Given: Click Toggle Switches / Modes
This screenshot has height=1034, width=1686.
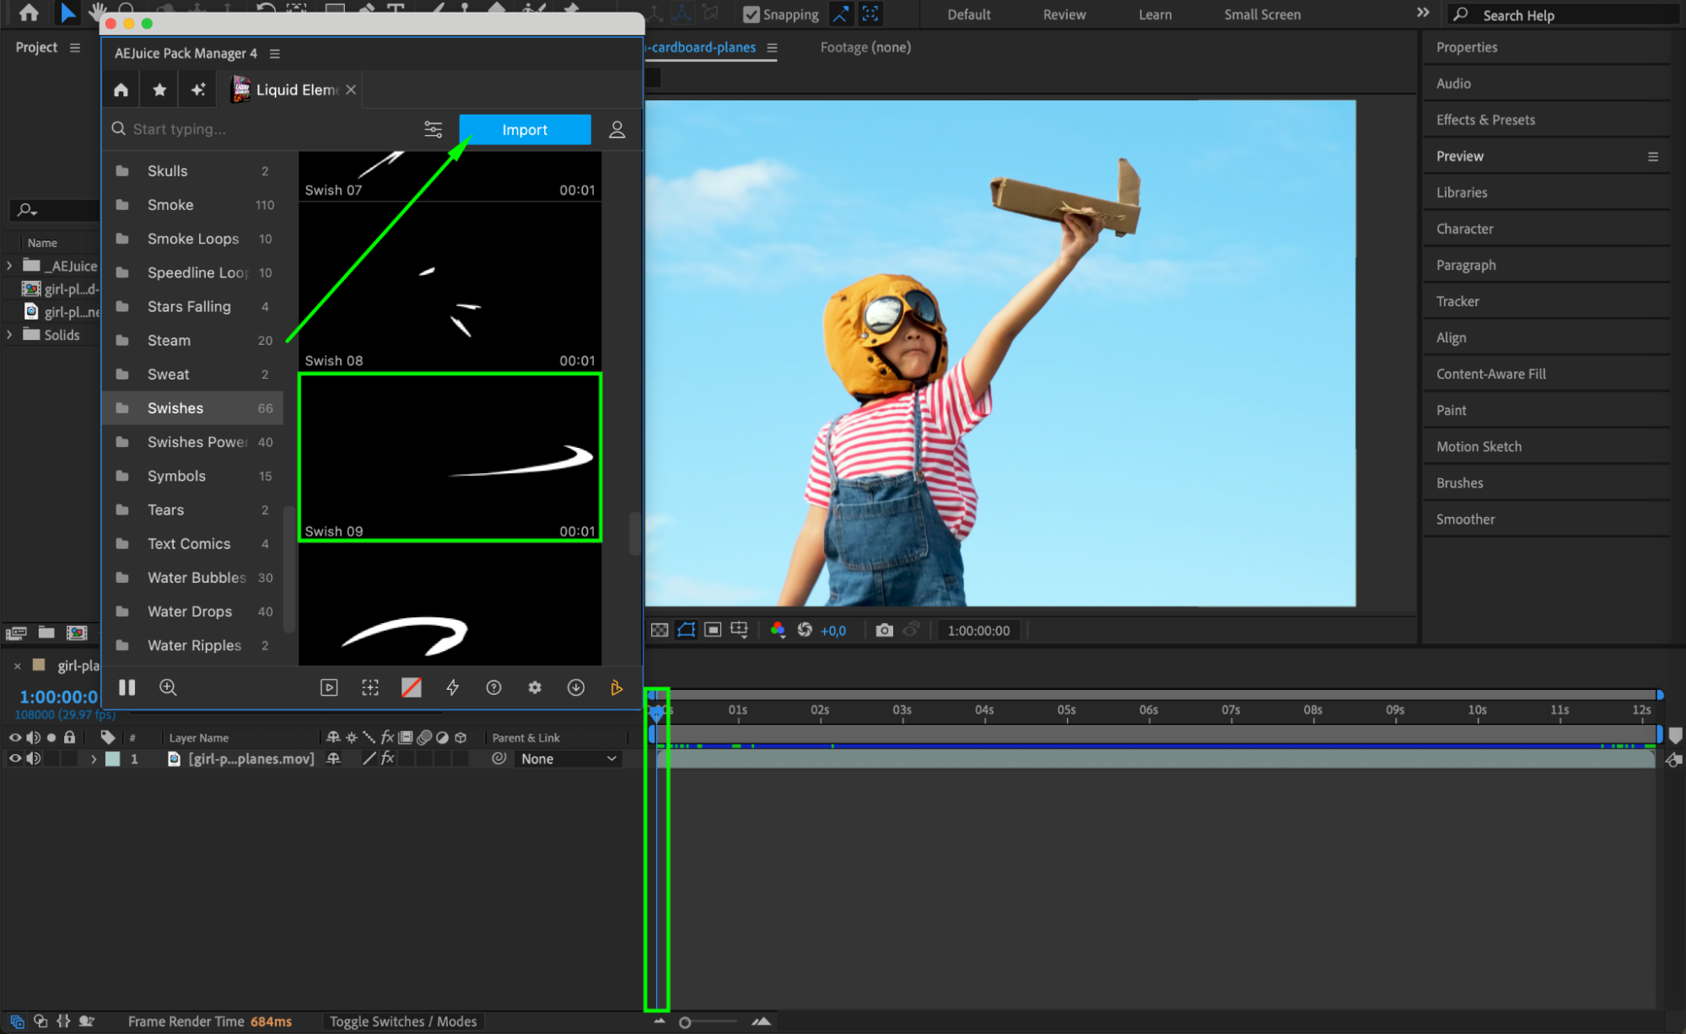Looking at the screenshot, I should point(402,1021).
